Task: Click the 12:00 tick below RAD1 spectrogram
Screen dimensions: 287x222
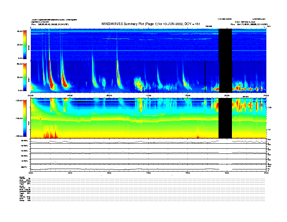Action: click(x=149, y=95)
